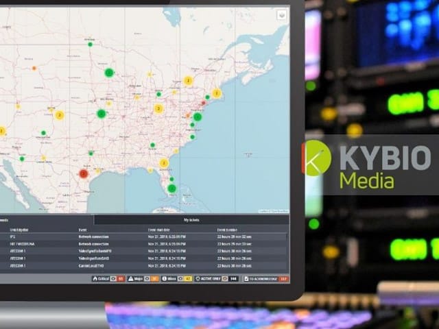Click the yellow cluster marker over Indiana
The image size is (439, 329).
(158, 108)
